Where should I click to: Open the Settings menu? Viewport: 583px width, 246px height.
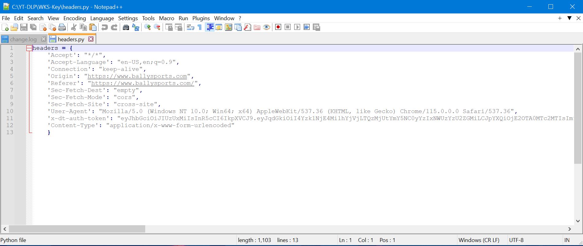128,18
